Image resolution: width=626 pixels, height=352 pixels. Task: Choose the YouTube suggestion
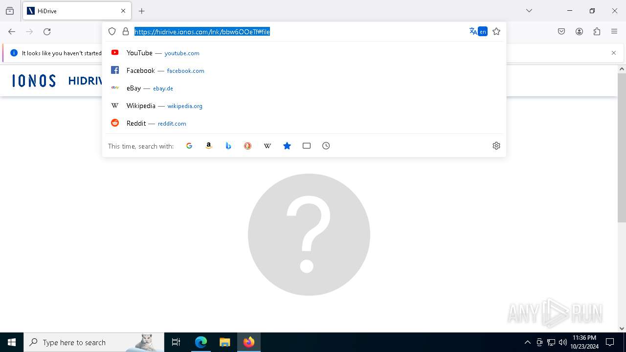[x=304, y=53]
